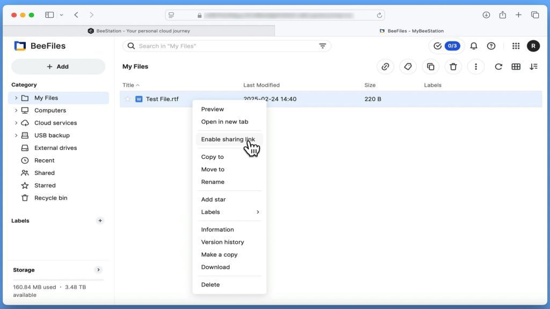Open the R user account avatar

click(533, 46)
